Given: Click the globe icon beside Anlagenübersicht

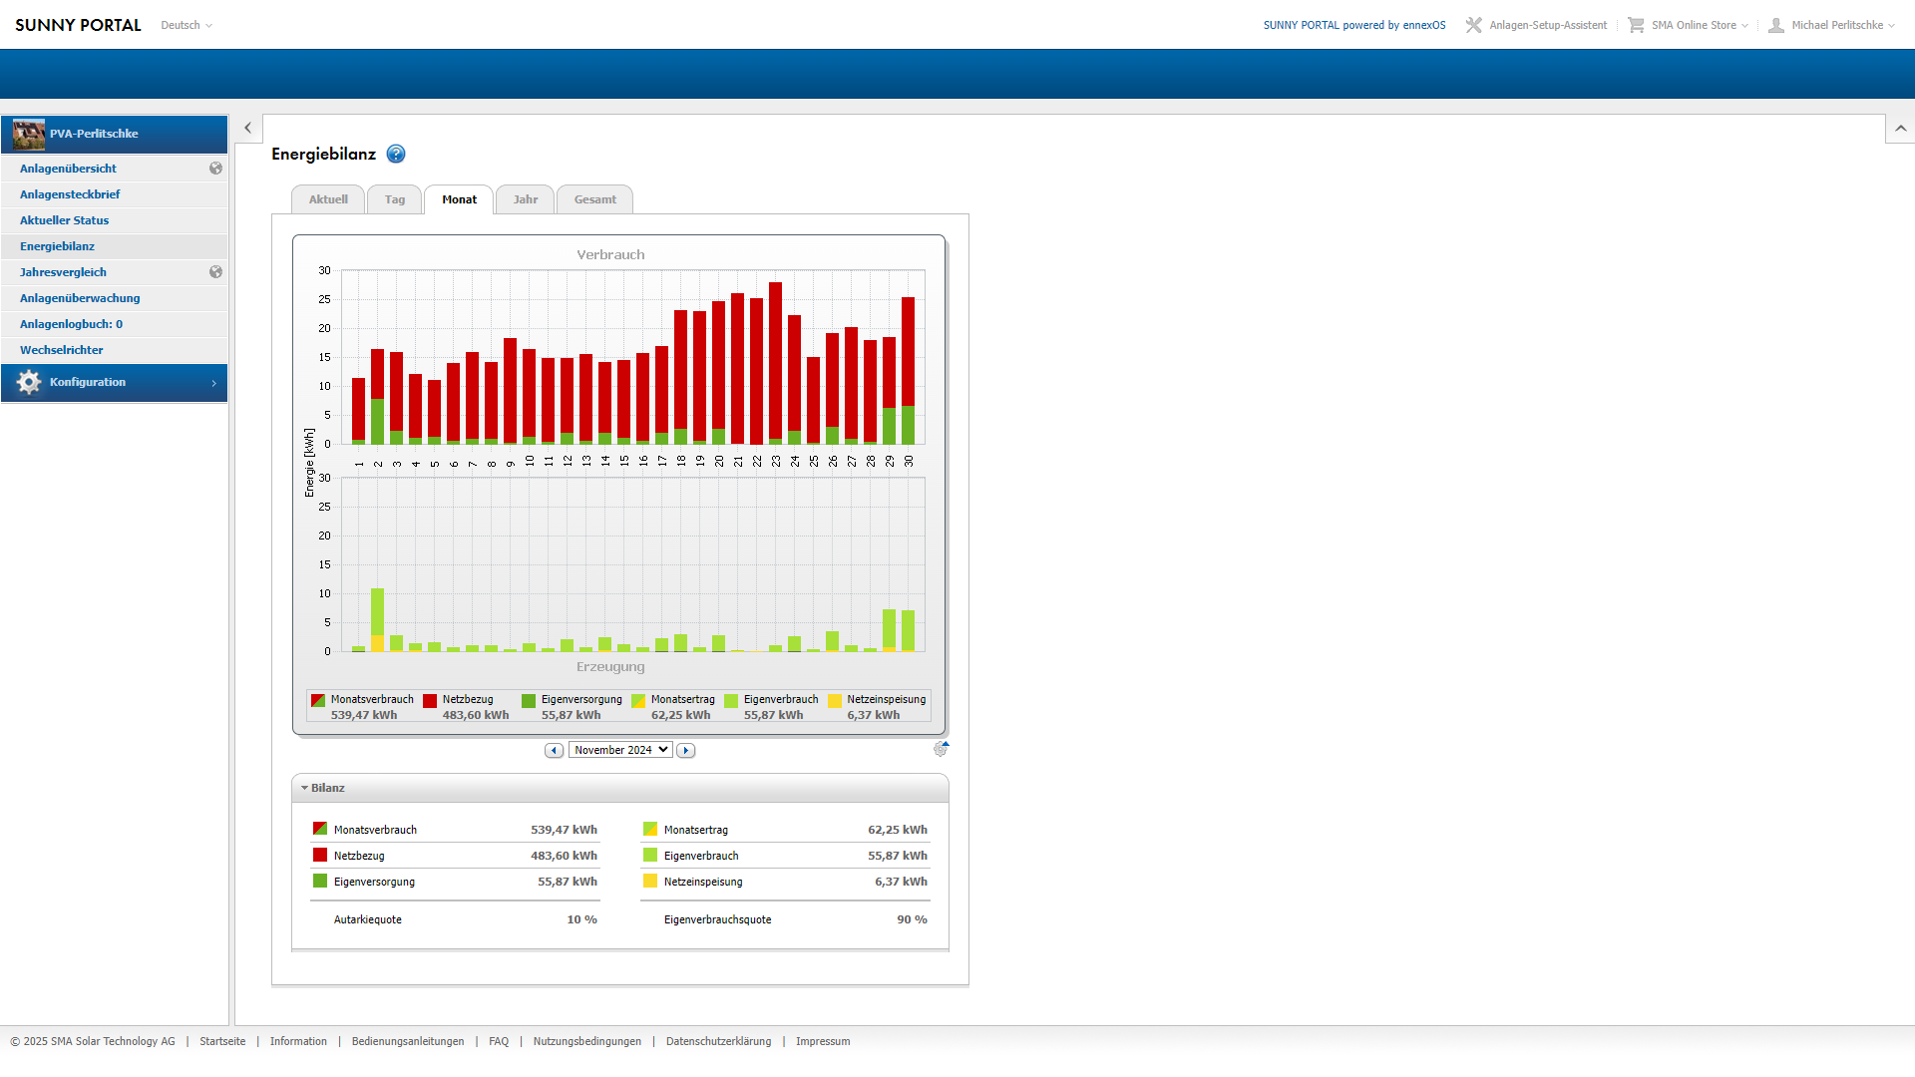Looking at the screenshot, I should 215,169.
